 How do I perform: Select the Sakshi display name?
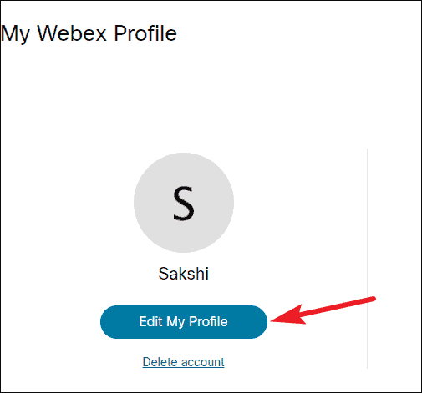point(184,274)
